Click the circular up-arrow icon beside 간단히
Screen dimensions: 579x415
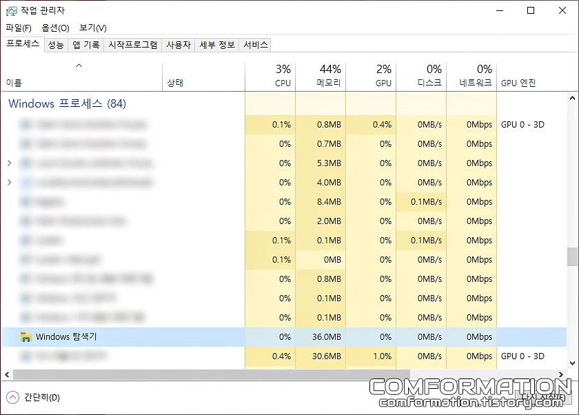[12, 397]
